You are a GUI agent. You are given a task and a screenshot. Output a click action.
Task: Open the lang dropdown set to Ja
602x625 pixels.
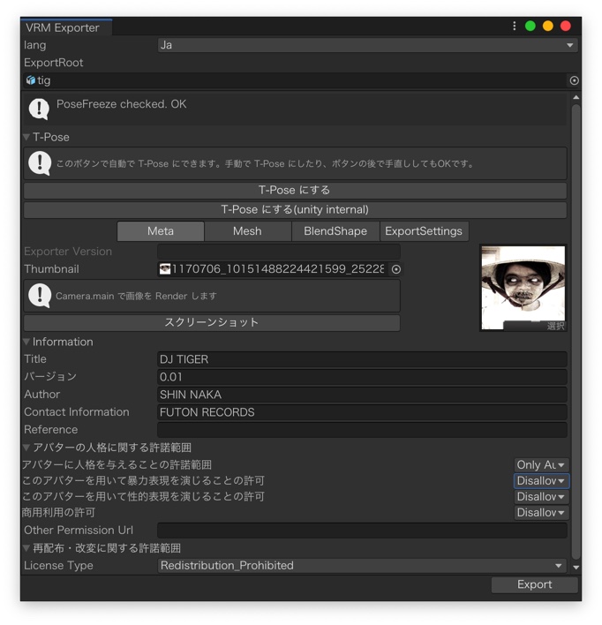point(367,45)
